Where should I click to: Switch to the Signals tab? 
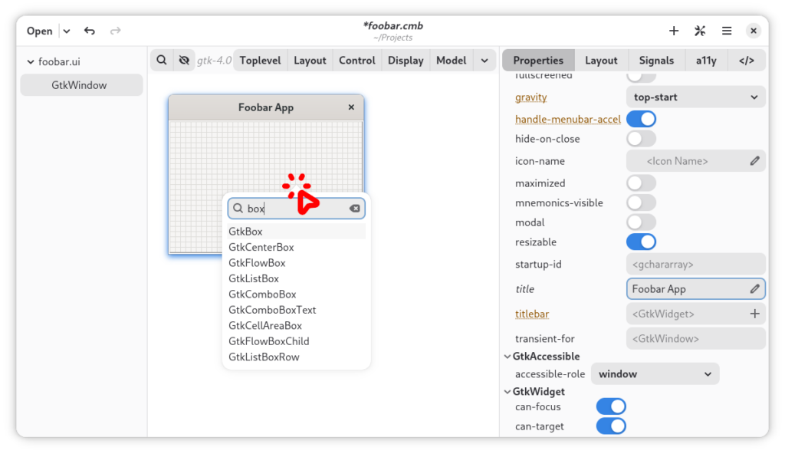[x=656, y=61]
